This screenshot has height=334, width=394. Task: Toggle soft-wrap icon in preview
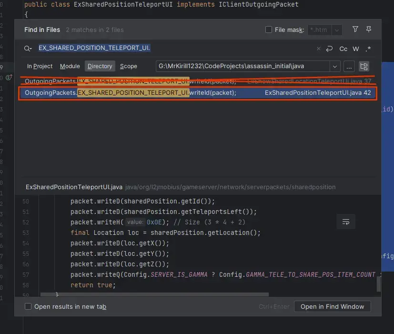[x=346, y=222]
